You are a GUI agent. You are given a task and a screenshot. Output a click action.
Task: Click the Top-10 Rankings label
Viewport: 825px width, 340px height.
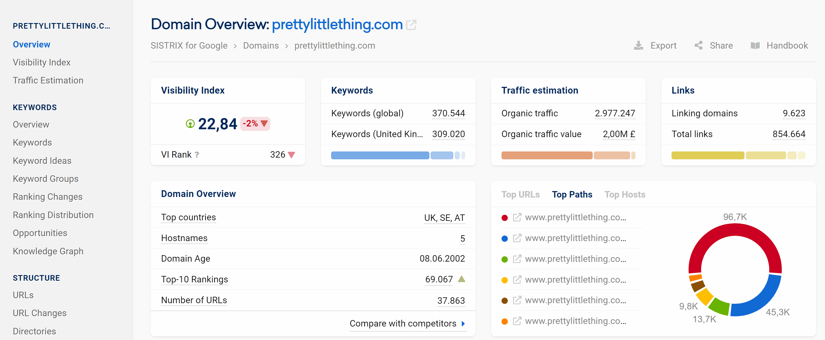[x=194, y=279]
